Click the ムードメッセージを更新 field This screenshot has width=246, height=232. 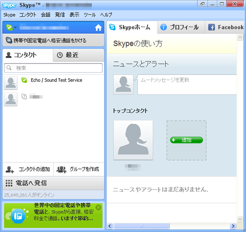coord(187,85)
